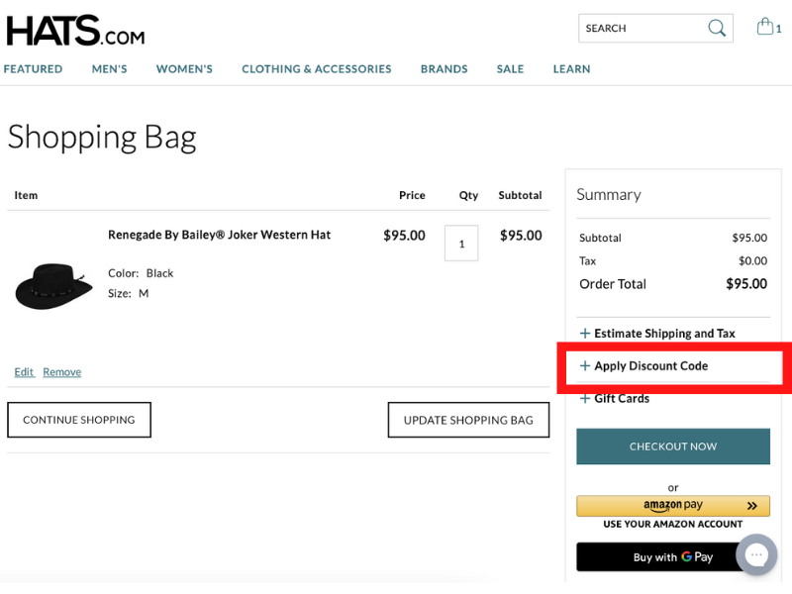The image size is (792, 594).
Task: Open the chat support bubble
Action: tap(755, 554)
